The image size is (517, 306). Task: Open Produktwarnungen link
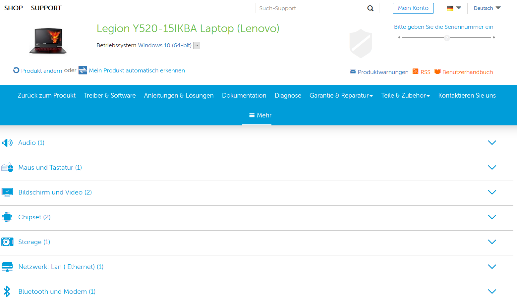tap(383, 72)
